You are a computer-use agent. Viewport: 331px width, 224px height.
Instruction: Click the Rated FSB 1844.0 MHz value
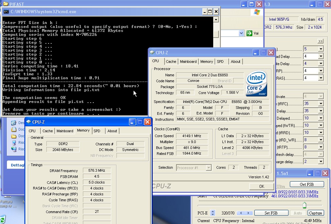coord(192,153)
